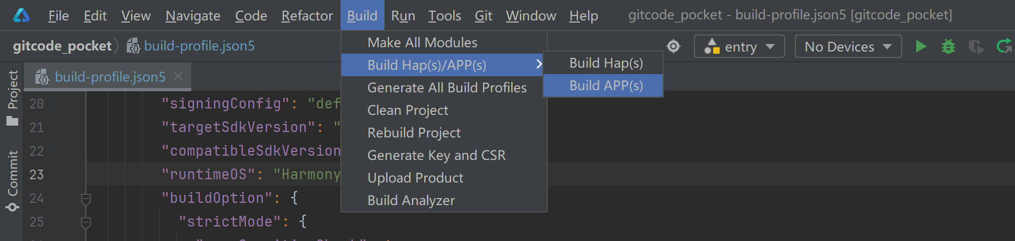Viewport: 1015px width, 241px height.
Task: Click the green reload arrow icon in toolbar
Action: click(1003, 47)
